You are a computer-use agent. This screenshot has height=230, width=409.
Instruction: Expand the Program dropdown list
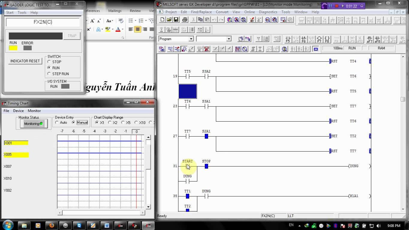tap(191, 39)
